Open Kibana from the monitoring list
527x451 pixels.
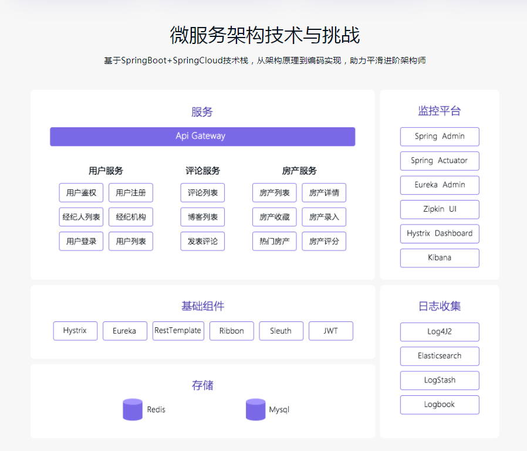[440, 258]
